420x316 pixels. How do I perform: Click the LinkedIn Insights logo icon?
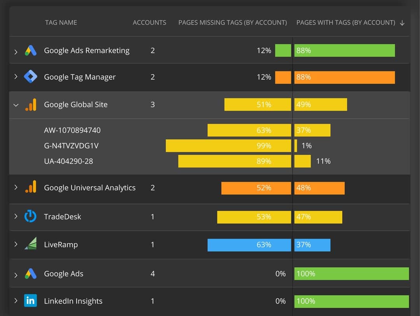30,301
